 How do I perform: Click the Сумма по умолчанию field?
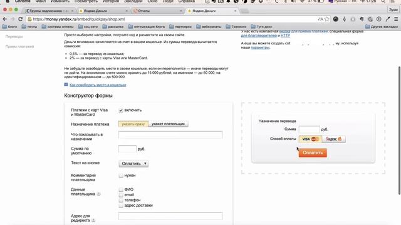click(127, 149)
